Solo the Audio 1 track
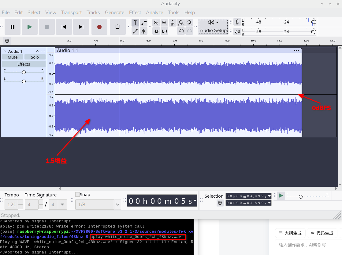The height and width of the screenshot is (255, 342). point(35,57)
